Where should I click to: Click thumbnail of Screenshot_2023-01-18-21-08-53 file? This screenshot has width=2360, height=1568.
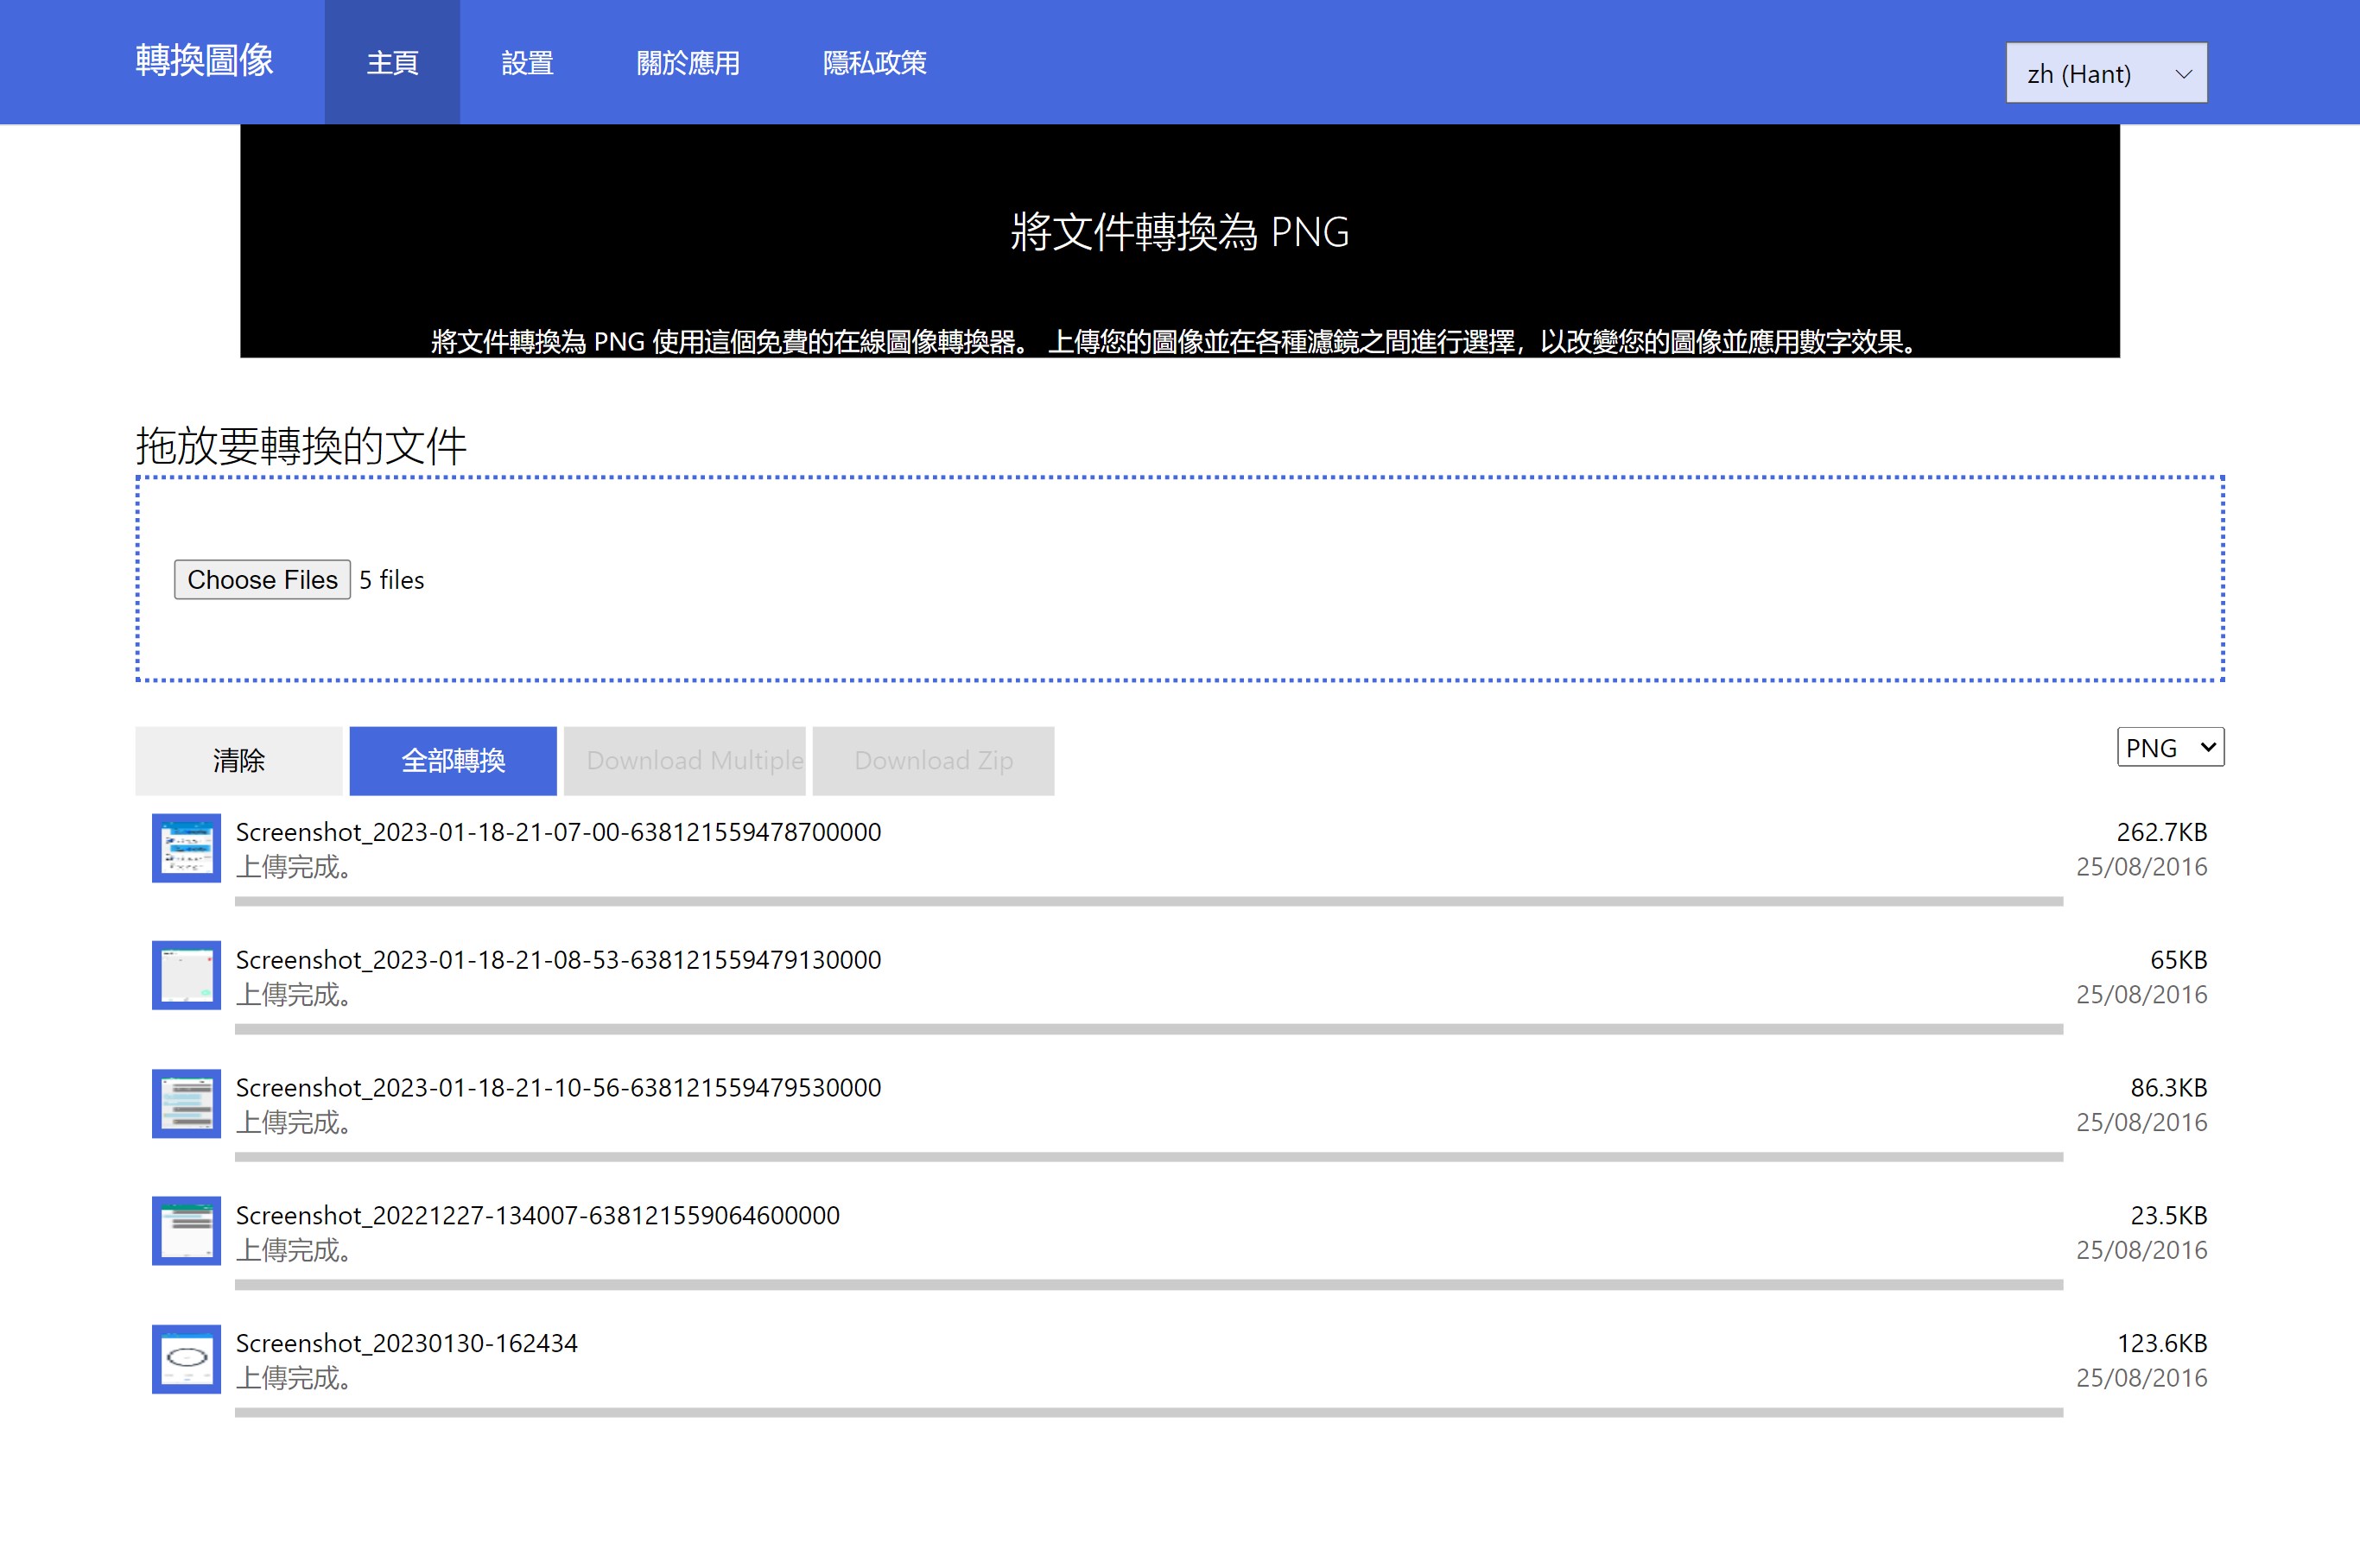coord(186,975)
